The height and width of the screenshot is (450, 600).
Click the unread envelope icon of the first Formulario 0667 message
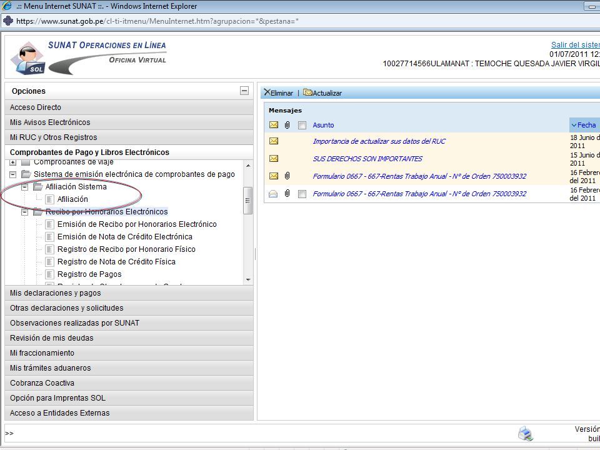(x=274, y=176)
